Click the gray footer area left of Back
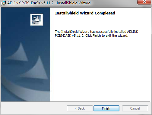 point(34,108)
